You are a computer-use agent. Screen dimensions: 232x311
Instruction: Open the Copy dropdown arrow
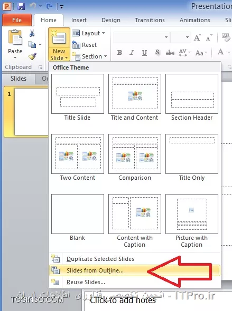tap(40, 44)
